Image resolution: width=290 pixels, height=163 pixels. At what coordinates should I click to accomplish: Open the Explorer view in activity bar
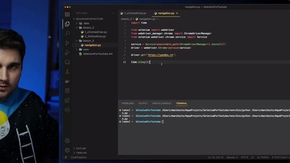point(68,24)
